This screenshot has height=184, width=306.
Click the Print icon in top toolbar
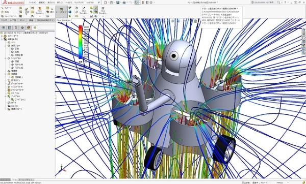pos(124,3)
